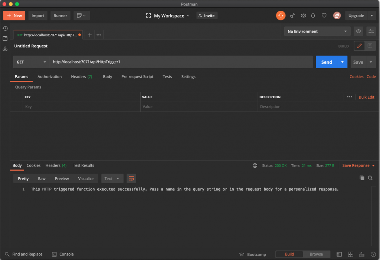Click the environment quick look eye icon
This screenshot has width=380, height=260.
(358, 31)
